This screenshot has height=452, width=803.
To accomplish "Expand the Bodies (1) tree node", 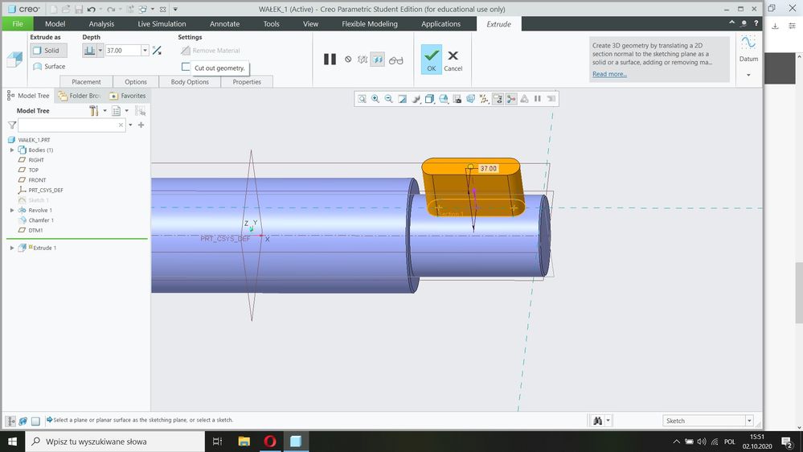I will click(12, 150).
